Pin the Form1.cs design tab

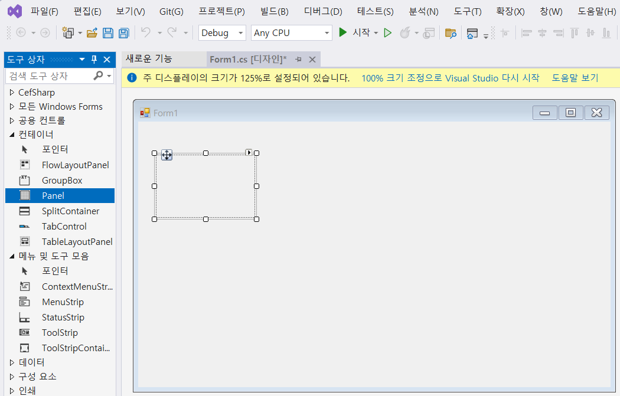299,59
